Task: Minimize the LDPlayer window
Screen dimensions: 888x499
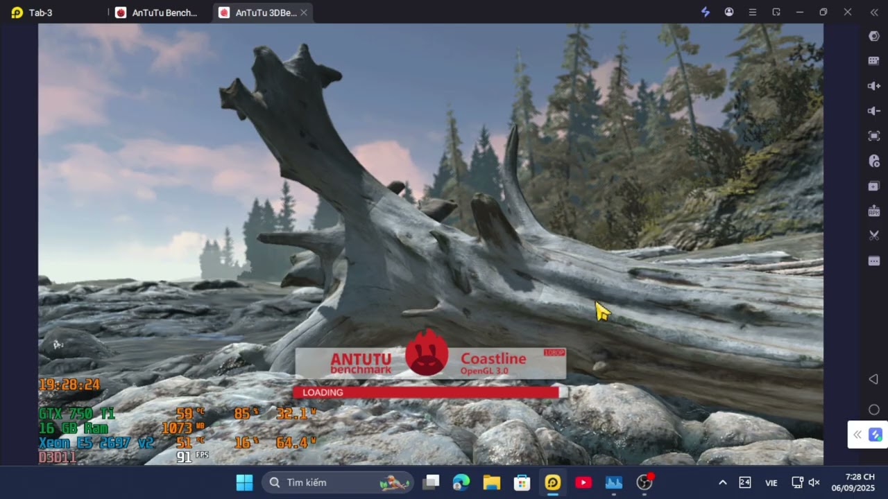Action: (800, 12)
